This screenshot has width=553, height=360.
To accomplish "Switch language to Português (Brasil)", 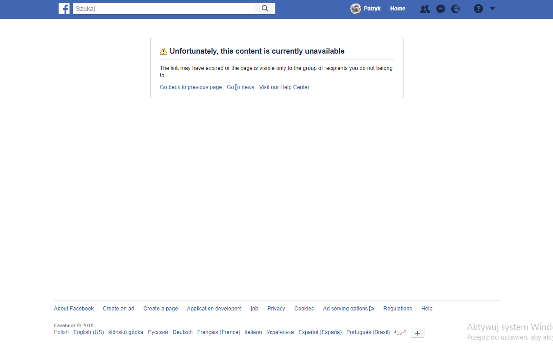I will tap(368, 332).
